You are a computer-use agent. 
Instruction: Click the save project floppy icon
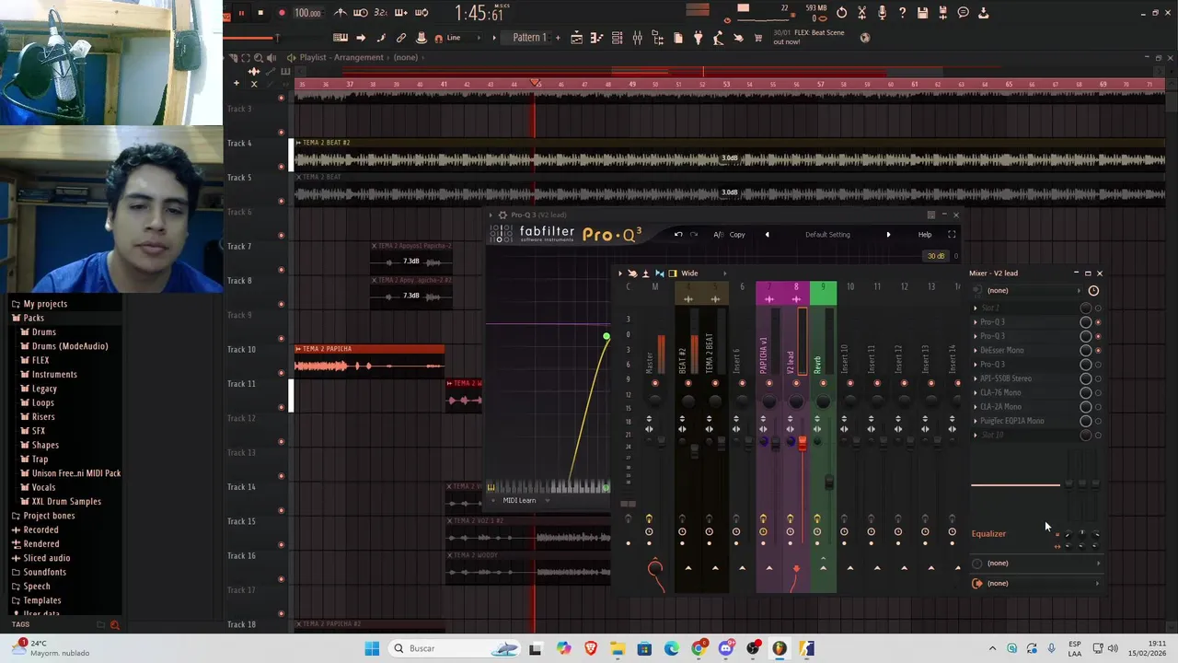[x=922, y=13]
